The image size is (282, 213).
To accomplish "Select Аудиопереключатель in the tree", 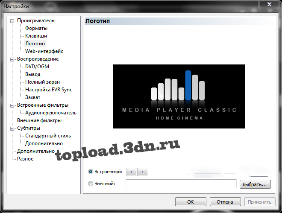I will coord(51,113).
